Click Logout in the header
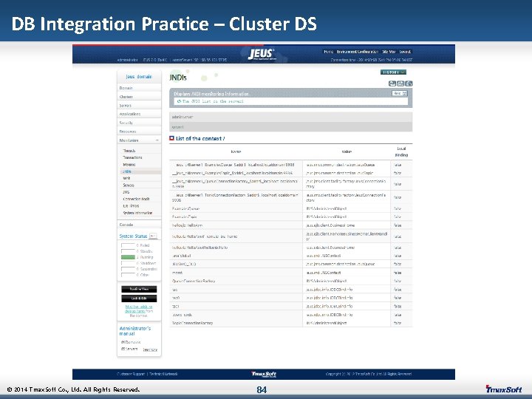 405,52
